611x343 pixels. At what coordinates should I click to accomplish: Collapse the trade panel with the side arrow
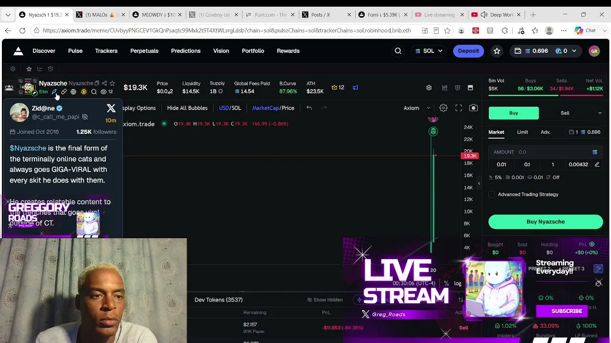479,183
